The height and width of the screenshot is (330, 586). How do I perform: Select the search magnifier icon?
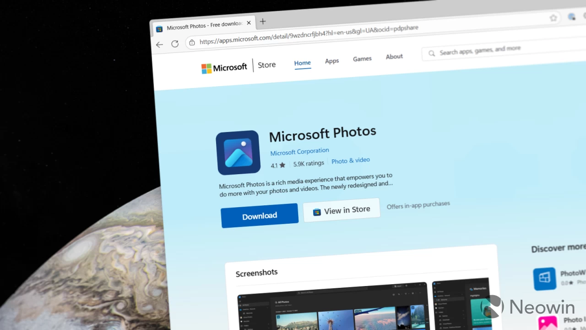pyautogui.click(x=431, y=53)
